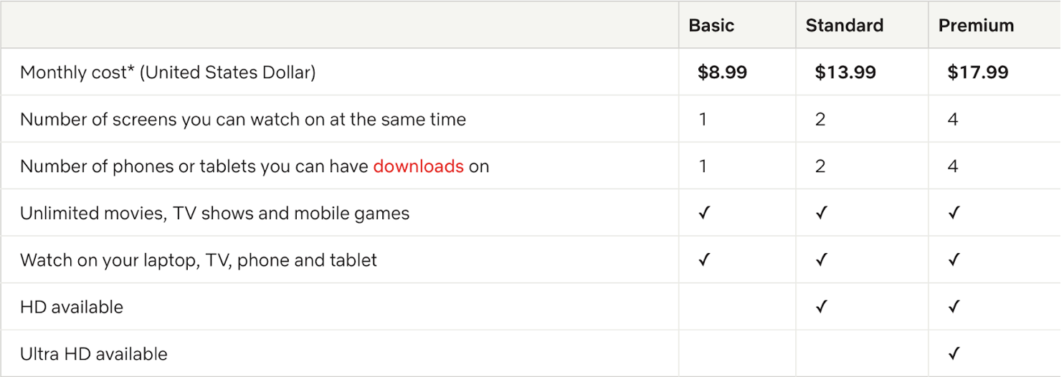1064x377 pixels.
Task: Click the Ultra HD available row label
Action: pyautogui.click(x=94, y=354)
